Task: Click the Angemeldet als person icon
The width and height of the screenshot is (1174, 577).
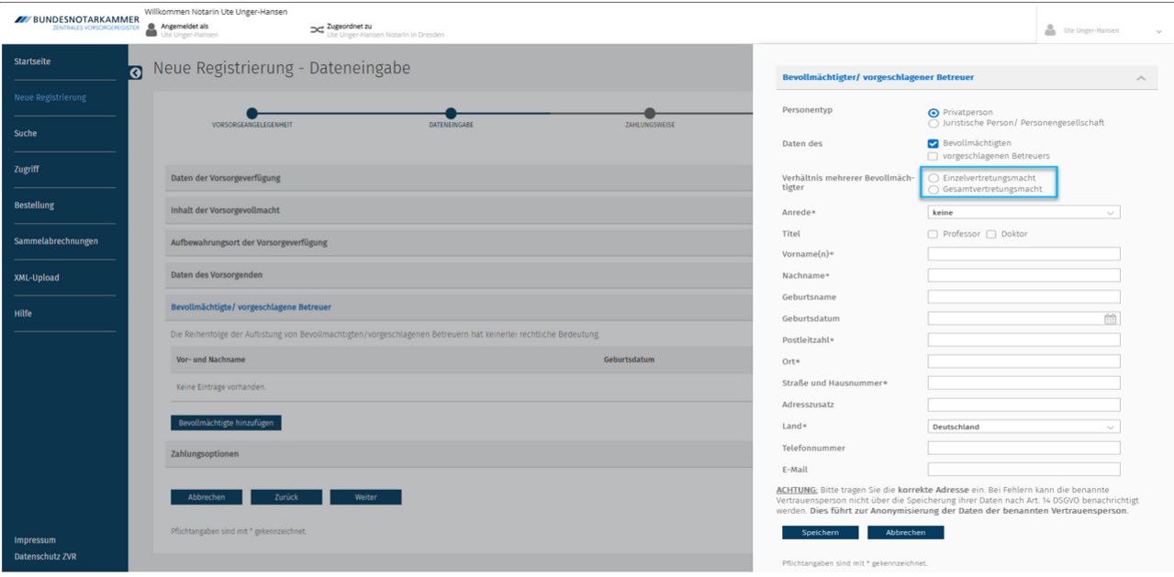Action: [x=151, y=29]
